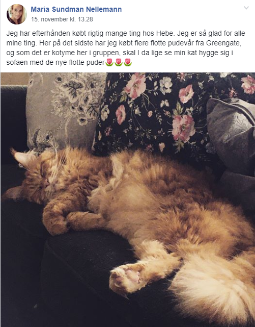Click the second tulip emoji in post
The image size is (255, 327).
(x=119, y=62)
